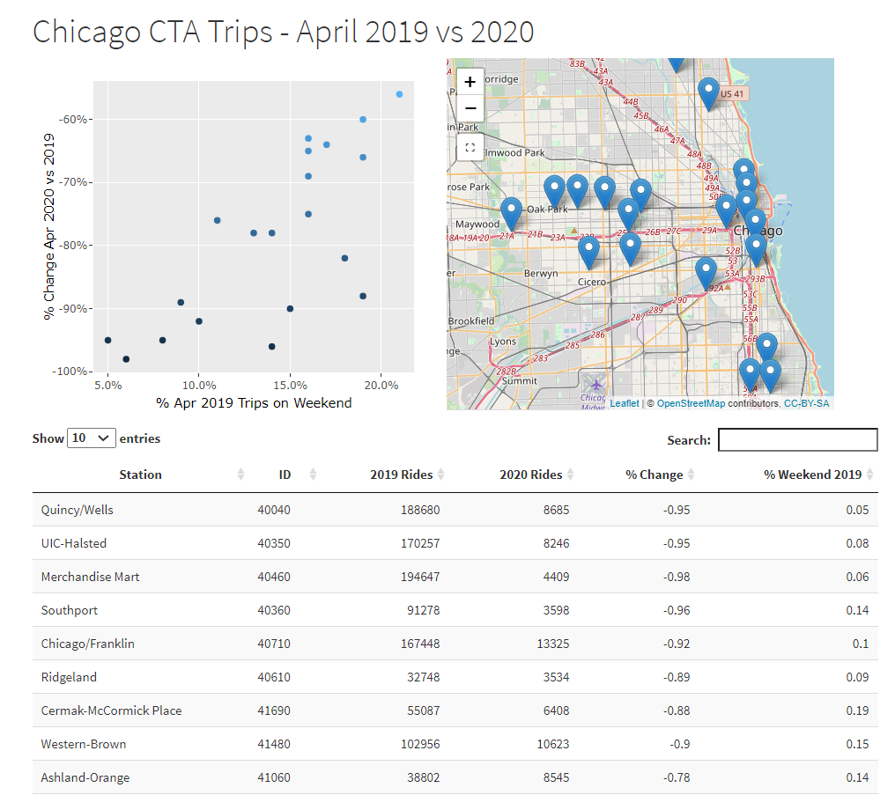Open the OpenStreetMap link
895x795 pixels.
pos(691,403)
